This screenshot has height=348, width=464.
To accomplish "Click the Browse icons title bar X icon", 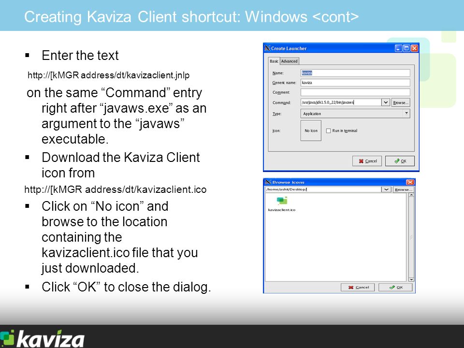I will 268,182.
